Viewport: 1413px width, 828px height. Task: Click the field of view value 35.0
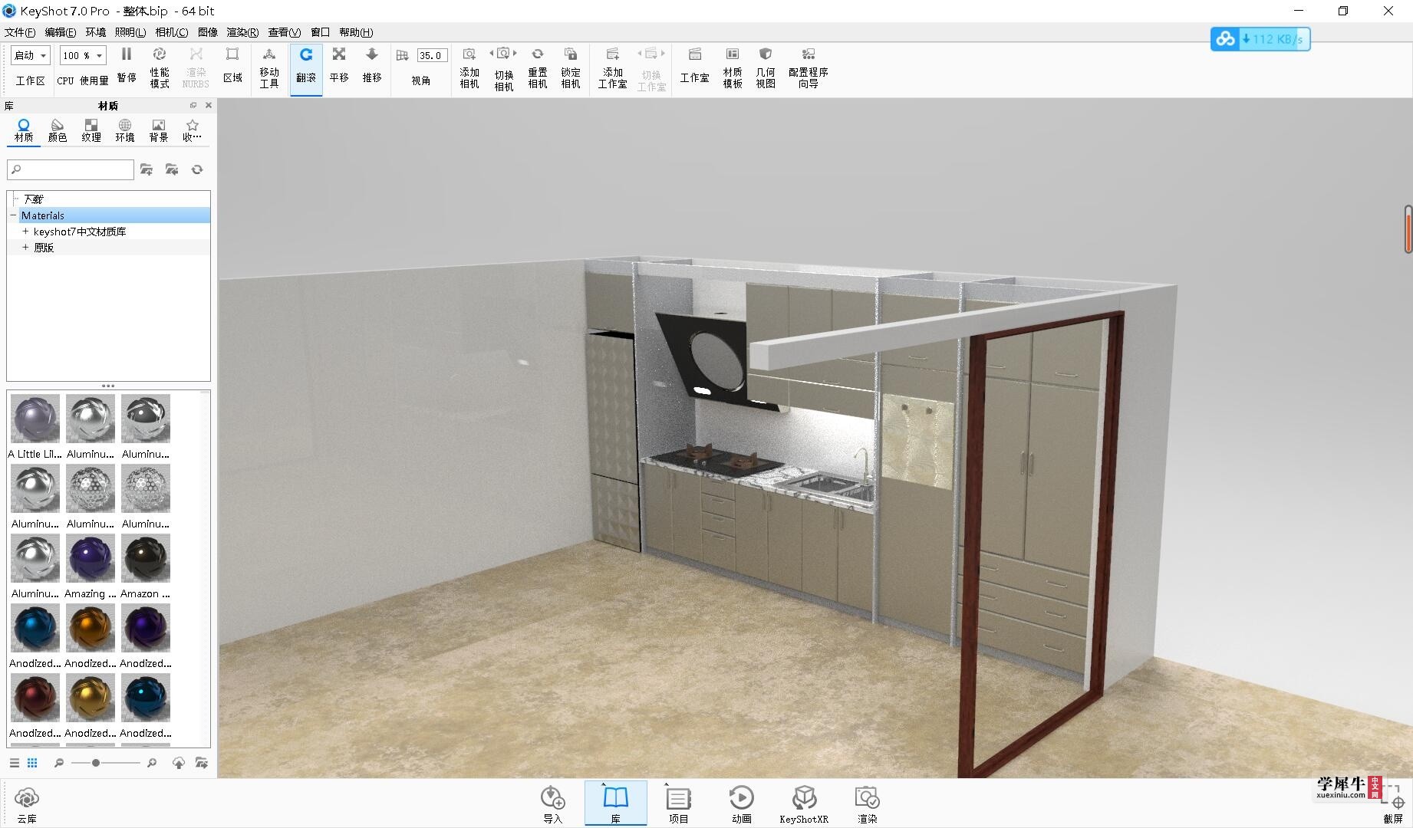click(x=432, y=55)
